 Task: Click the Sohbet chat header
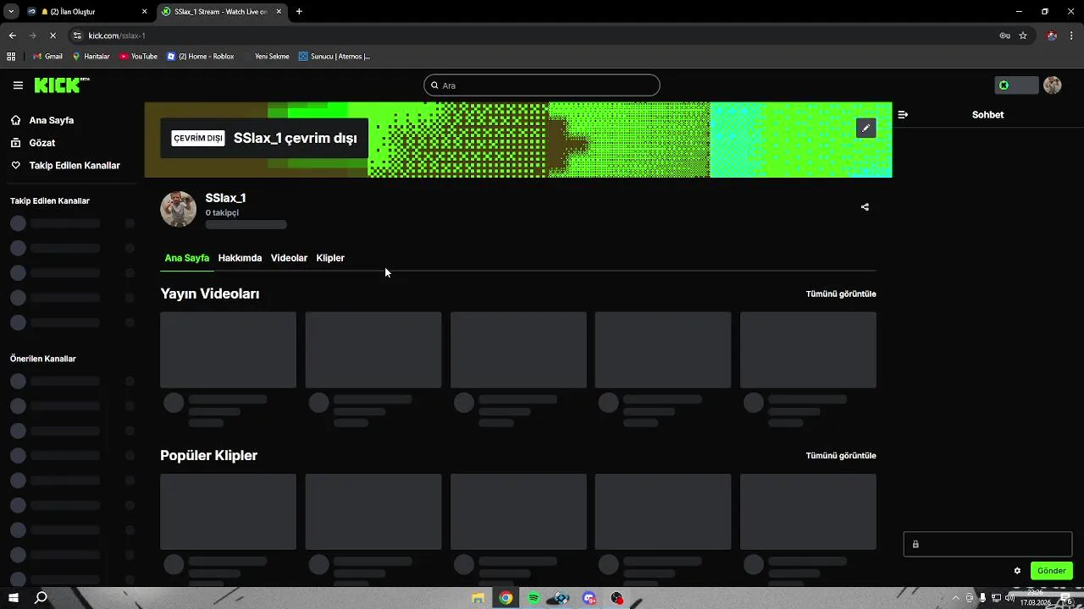tap(987, 114)
